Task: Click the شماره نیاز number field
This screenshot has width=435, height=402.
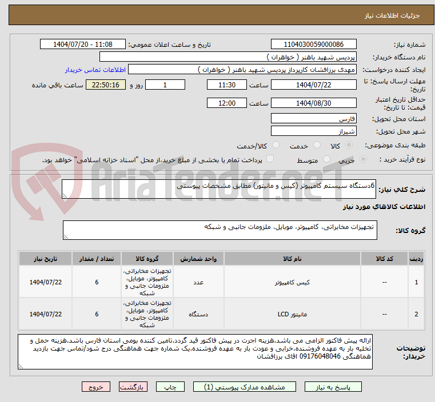Action: coord(313,45)
